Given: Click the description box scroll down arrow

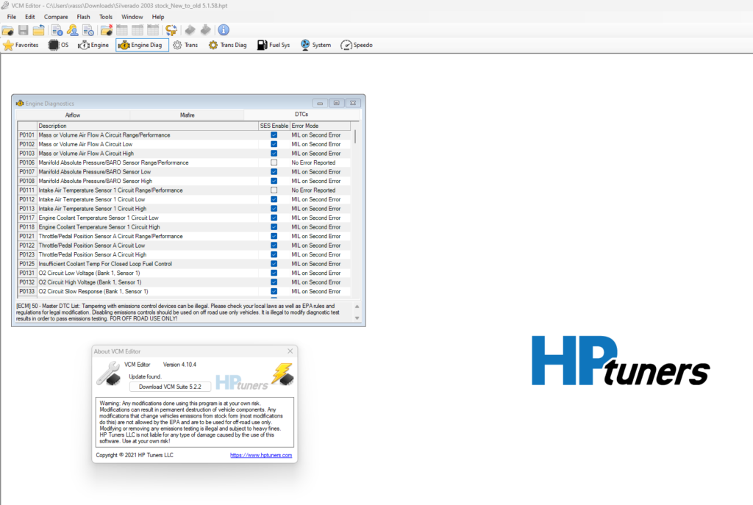Looking at the screenshot, I should tap(357, 318).
